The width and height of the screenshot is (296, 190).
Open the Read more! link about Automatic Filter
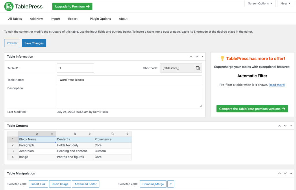click(x=277, y=85)
